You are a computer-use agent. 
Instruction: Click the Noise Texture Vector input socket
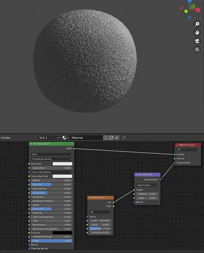87,217
